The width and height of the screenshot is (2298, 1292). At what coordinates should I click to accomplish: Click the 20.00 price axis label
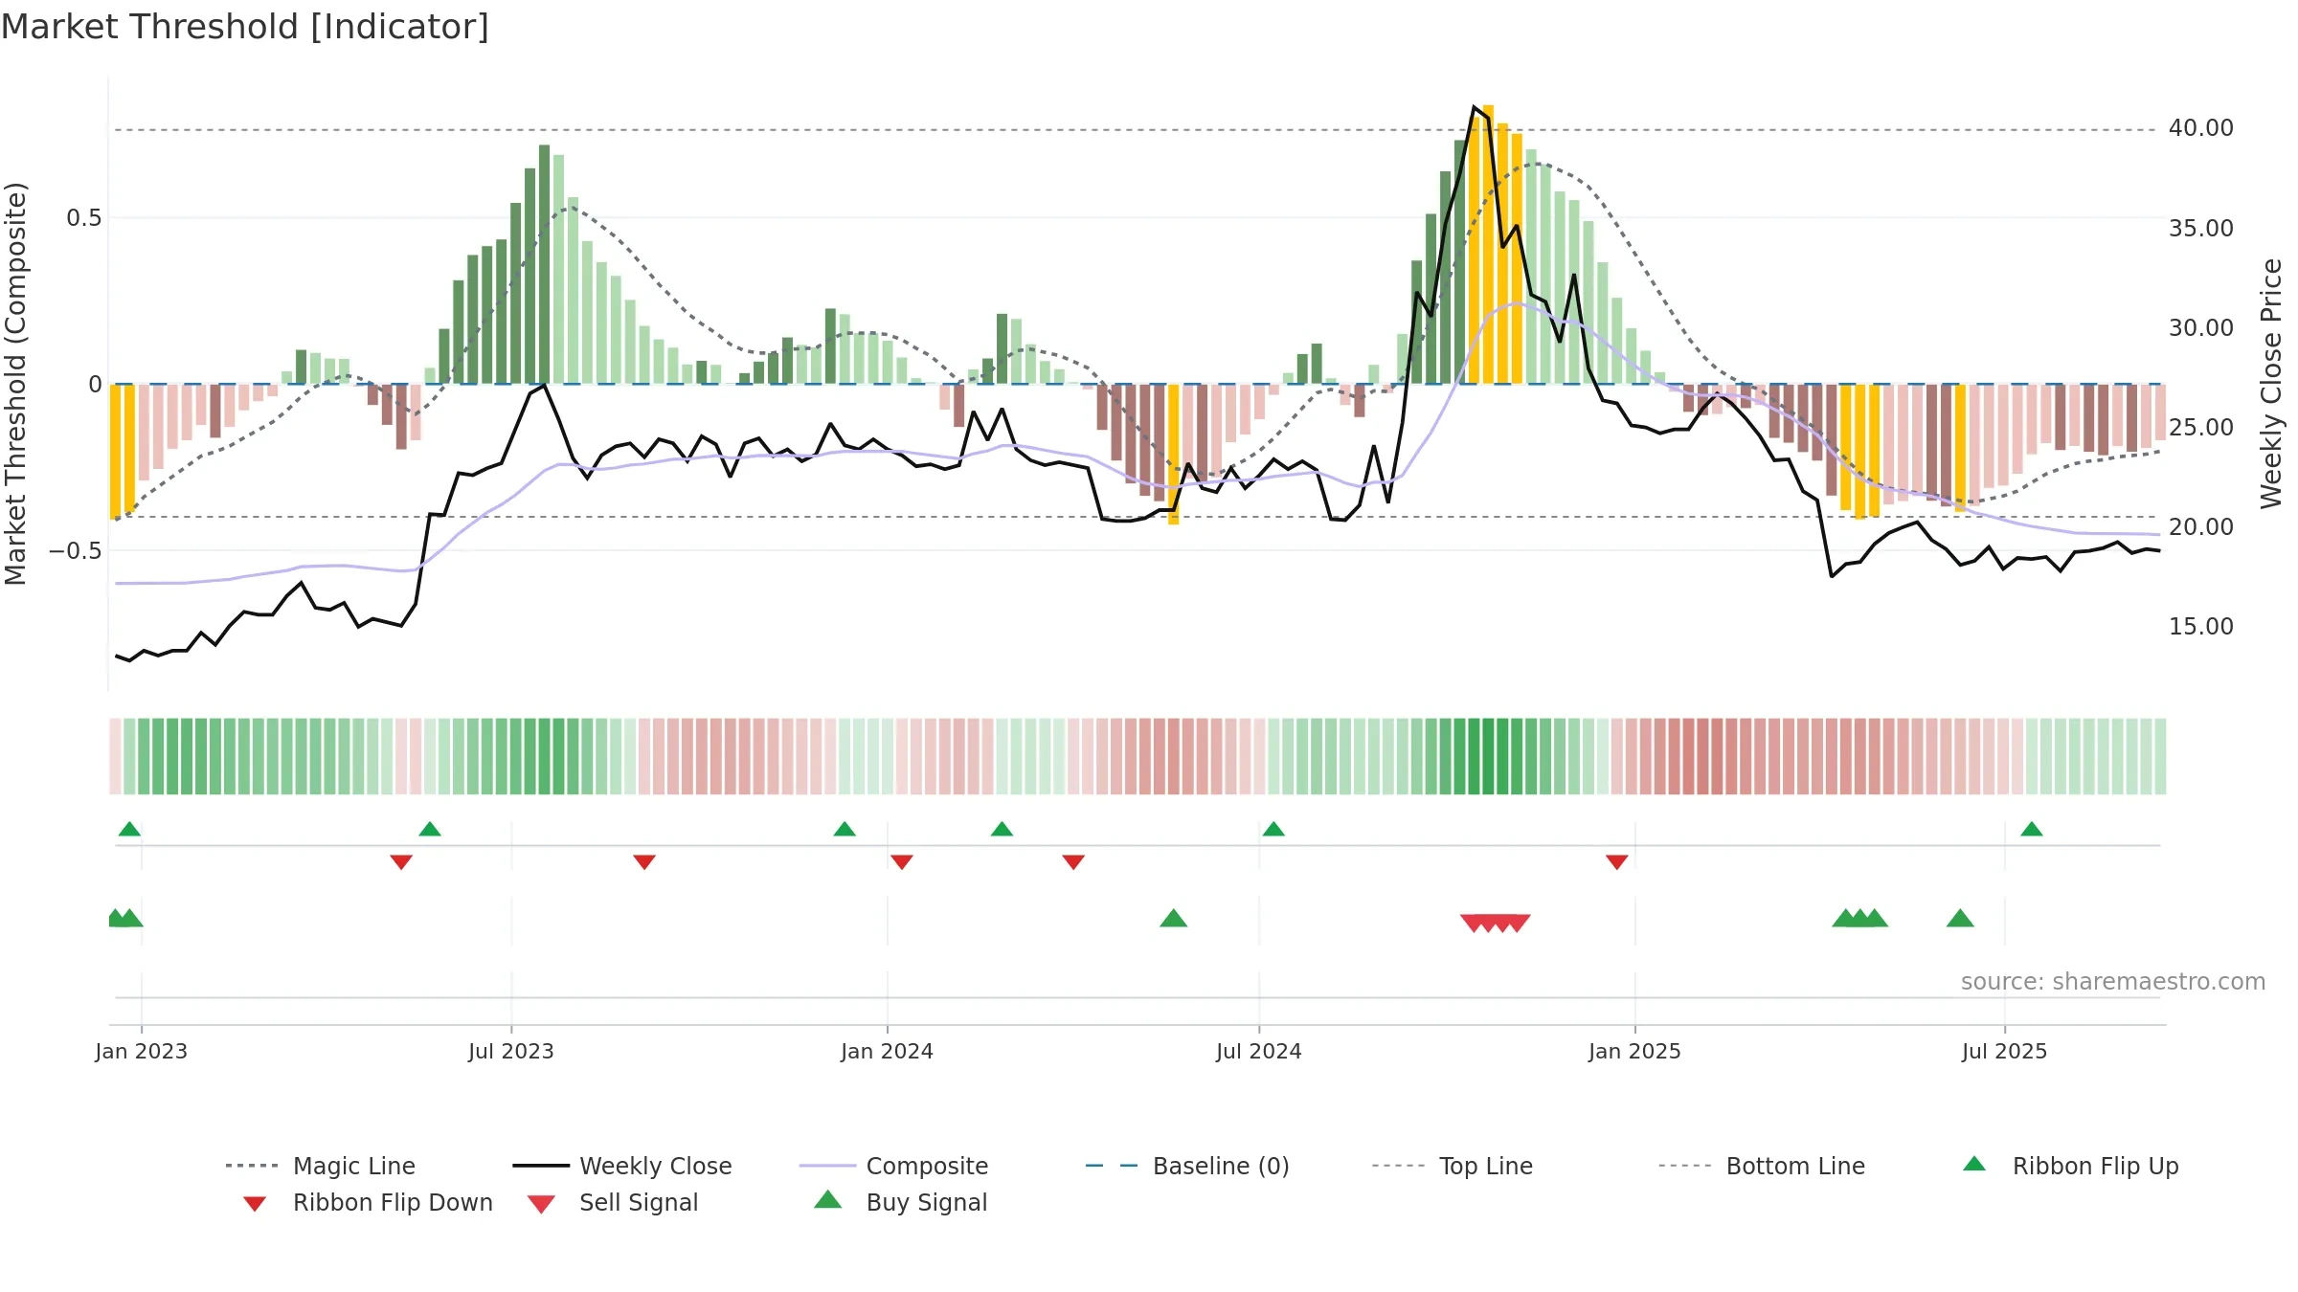[x=2201, y=526]
